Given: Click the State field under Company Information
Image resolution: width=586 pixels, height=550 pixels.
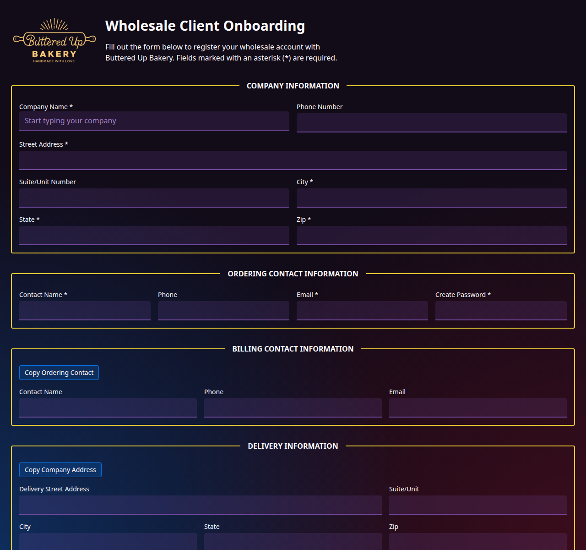Looking at the screenshot, I should pyautogui.click(x=154, y=235).
